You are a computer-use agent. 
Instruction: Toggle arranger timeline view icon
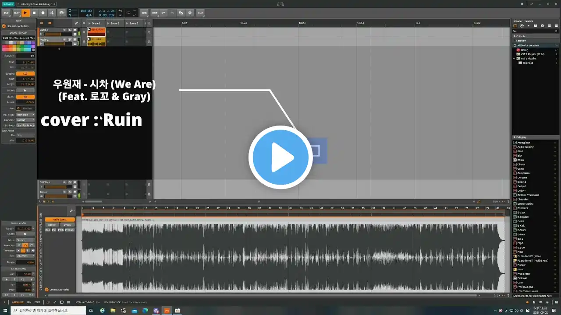point(50,23)
